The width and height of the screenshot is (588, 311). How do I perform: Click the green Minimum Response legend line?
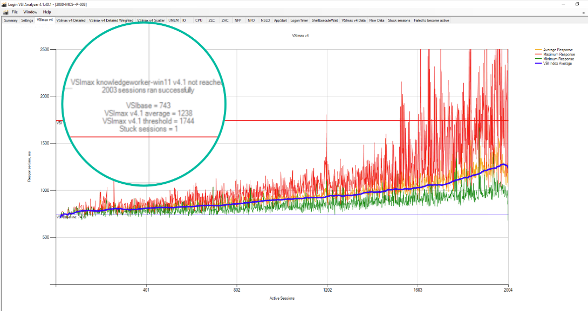538,59
